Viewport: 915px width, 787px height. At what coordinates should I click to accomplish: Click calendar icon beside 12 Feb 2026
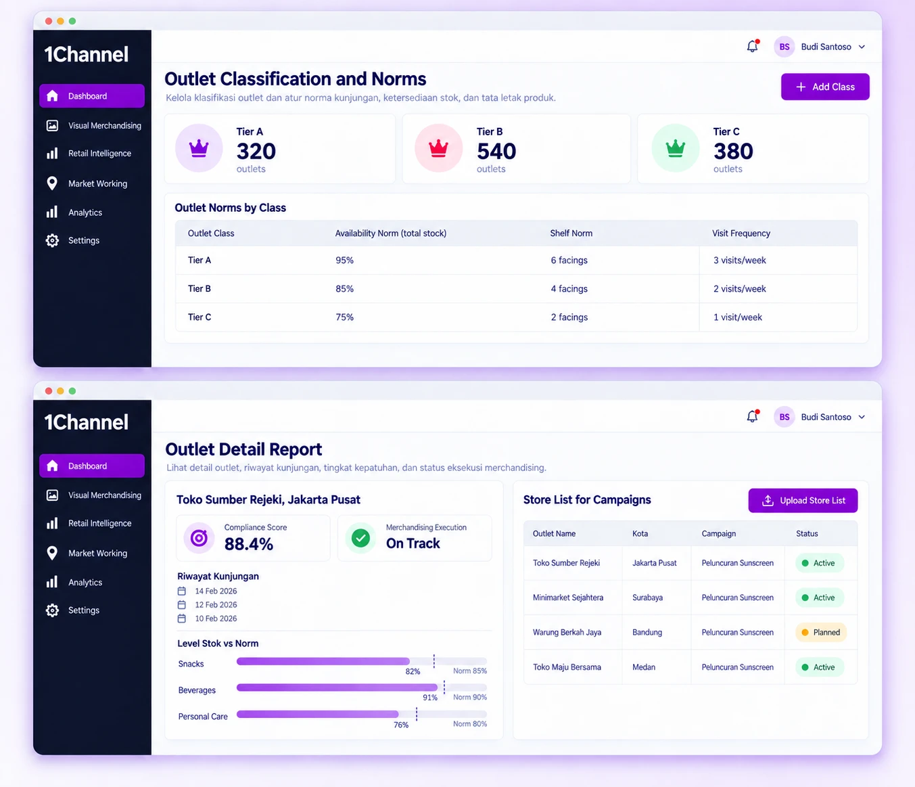181,604
